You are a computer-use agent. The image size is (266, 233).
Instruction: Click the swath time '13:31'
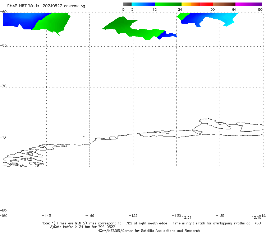click(187, 218)
